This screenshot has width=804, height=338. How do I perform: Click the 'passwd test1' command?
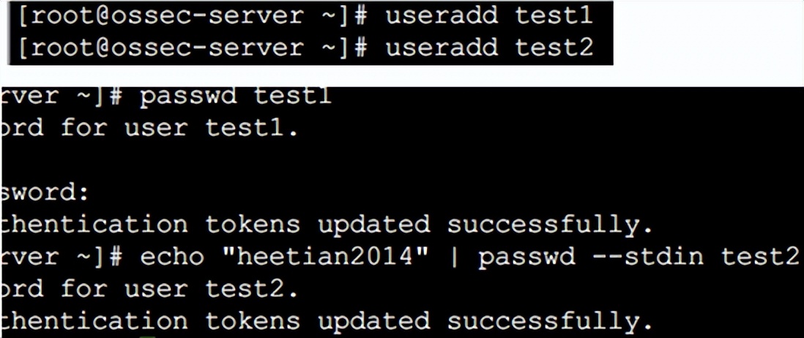(x=236, y=97)
